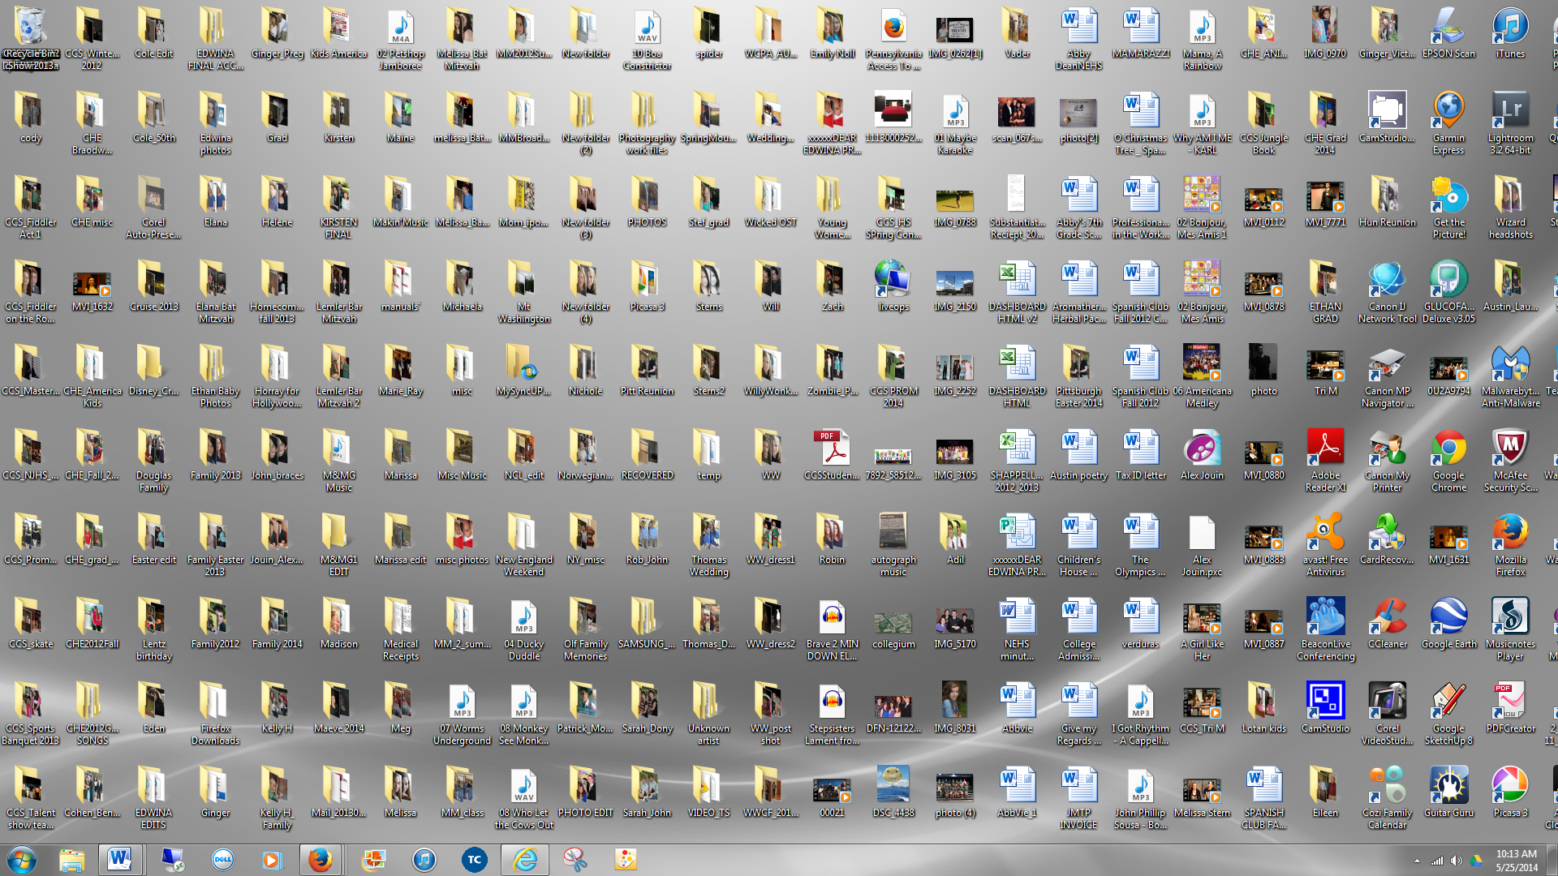Open Internet Explorer from the taskbar

coord(525,860)
